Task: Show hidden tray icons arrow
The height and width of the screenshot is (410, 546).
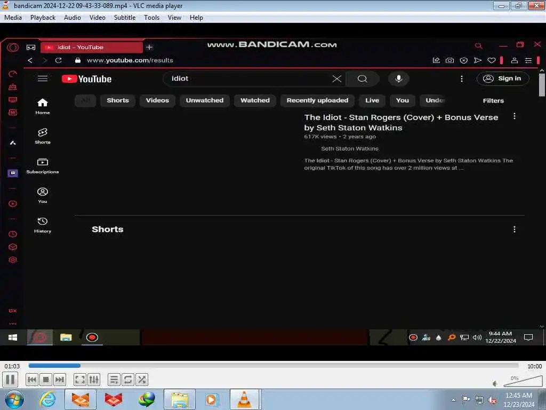Action: pos(453,400)
